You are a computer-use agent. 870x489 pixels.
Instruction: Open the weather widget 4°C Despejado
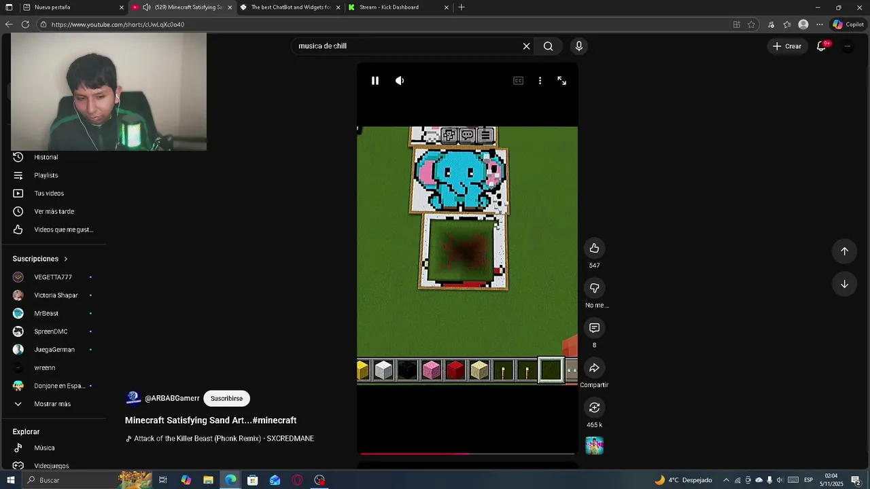pyautogui.click(x=683, y=480)
